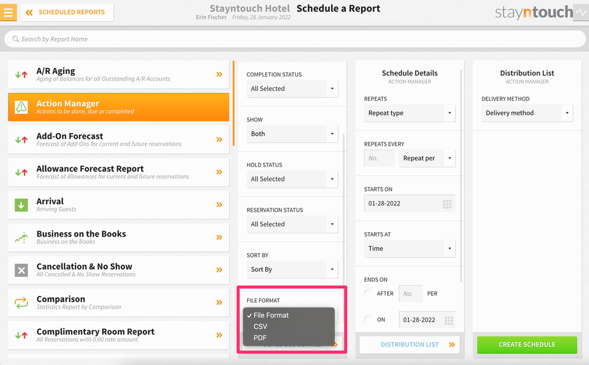Open the Starts On calendar icon

(447, 204)
